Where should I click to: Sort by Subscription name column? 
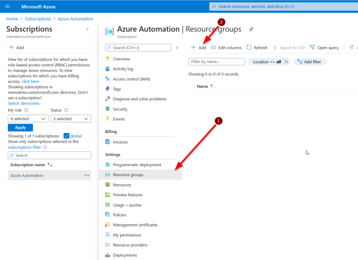point(31,164)
